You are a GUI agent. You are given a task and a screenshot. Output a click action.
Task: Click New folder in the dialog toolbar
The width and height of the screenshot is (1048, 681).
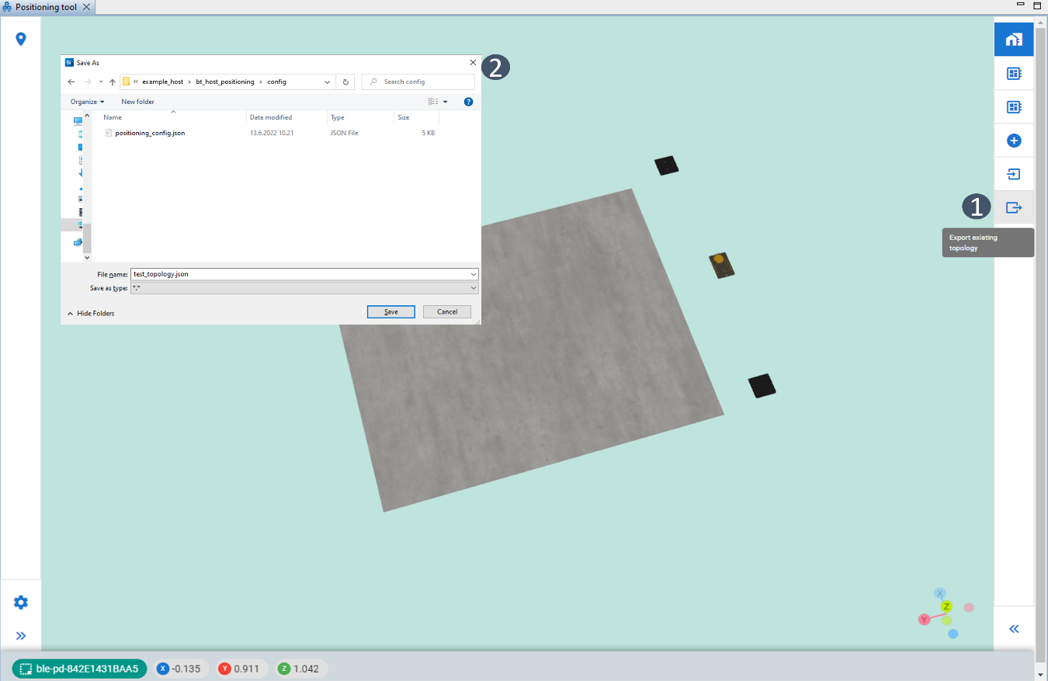(137, 102)
